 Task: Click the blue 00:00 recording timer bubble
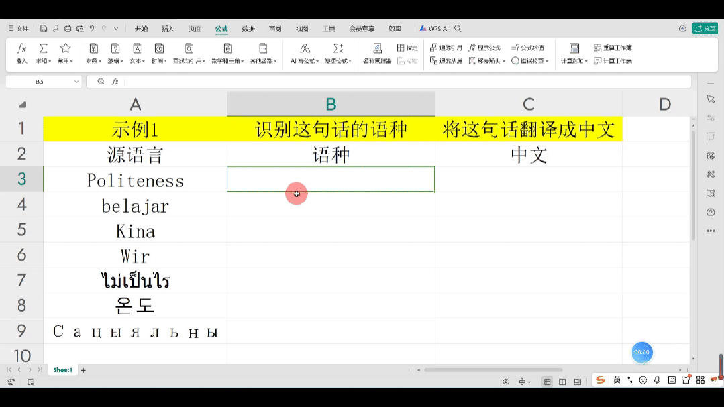pos(642,352)
